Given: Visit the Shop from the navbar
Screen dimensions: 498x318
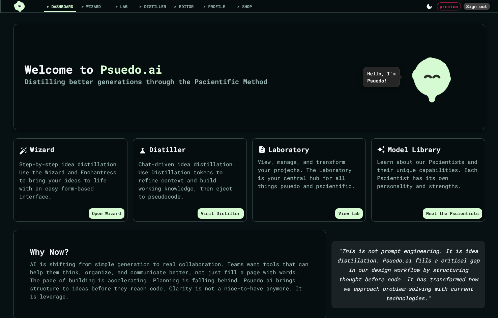Looking at the screenshot, I should tap(244, 7).
